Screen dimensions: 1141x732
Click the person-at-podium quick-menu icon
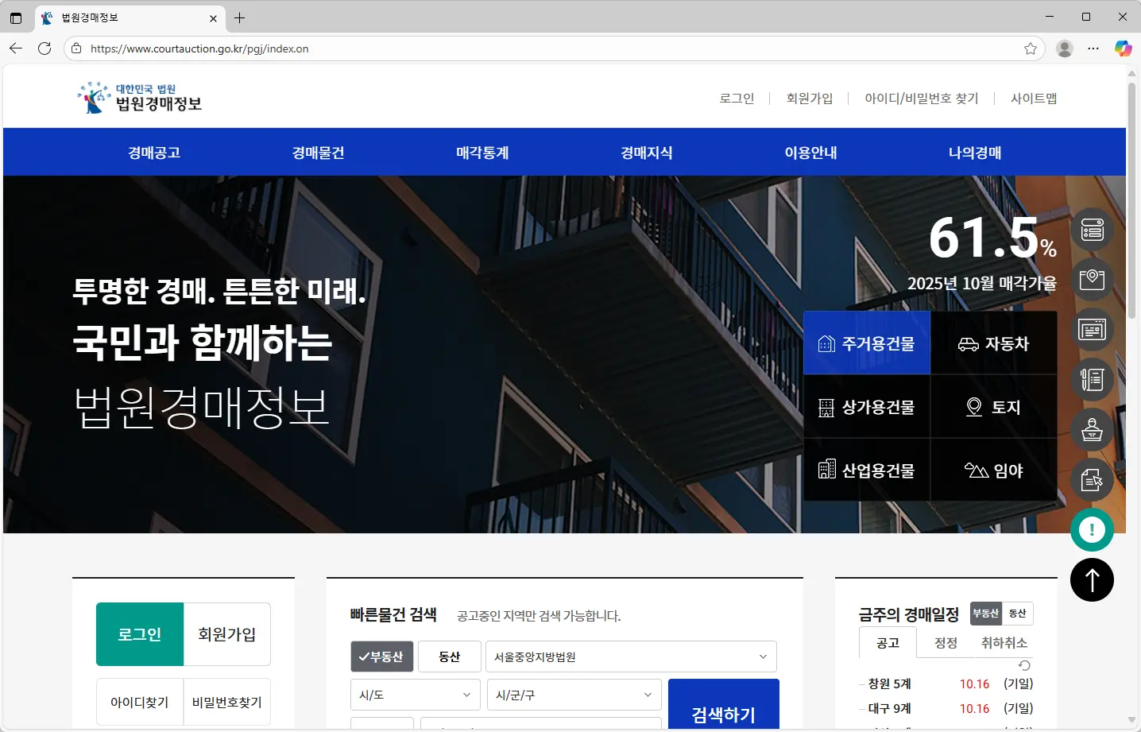point(1092,430)
